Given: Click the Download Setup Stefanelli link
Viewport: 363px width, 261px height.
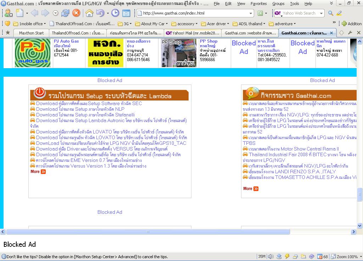Looking at the screenshot, I should click(85, 115).
